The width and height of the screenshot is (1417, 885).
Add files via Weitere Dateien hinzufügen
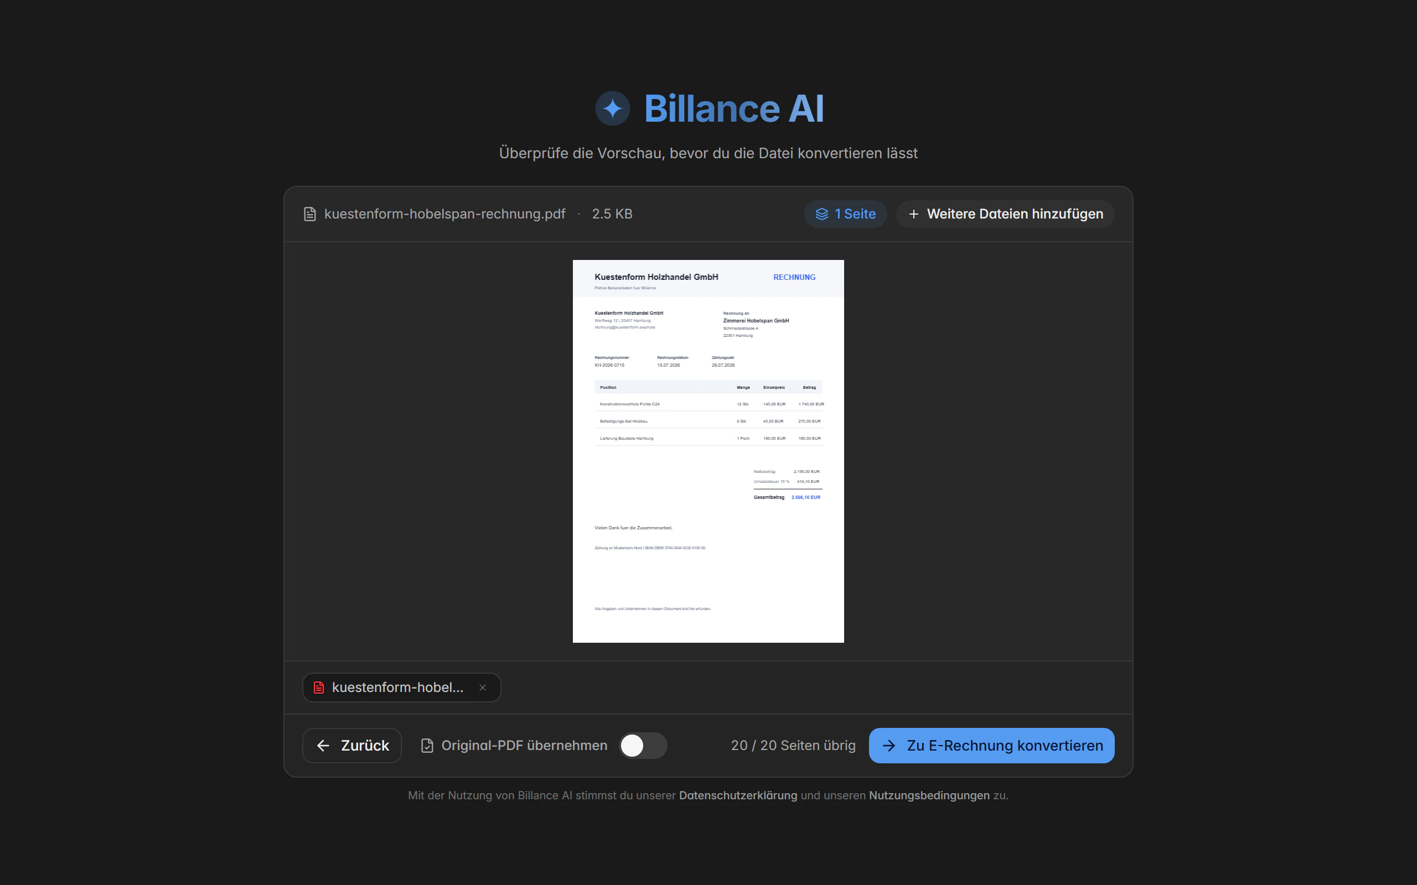coord(1005,214)
